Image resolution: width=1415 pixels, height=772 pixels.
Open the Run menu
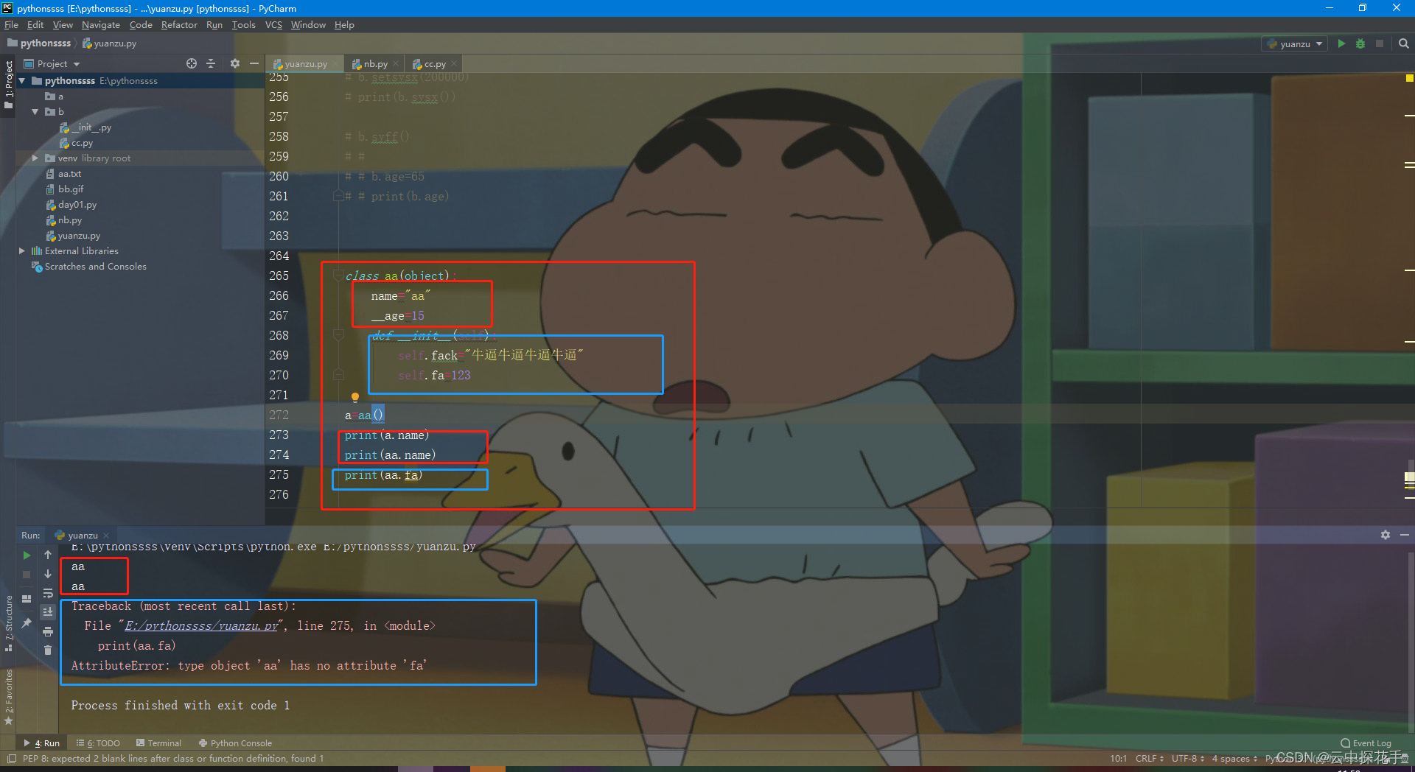214,25
